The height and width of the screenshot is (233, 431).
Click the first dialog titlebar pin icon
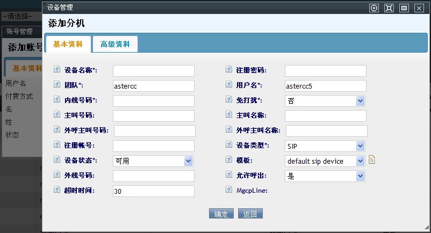tap(375, 8)
